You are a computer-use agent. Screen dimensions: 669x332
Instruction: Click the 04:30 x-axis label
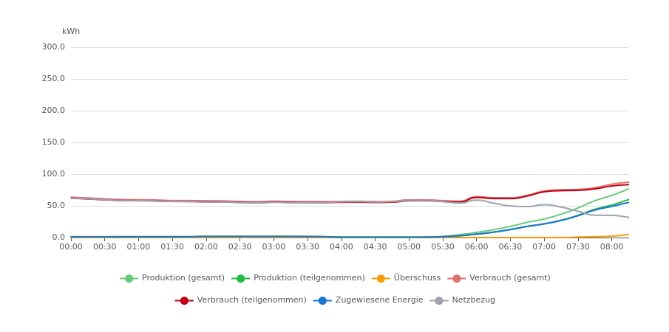[x=375, y=247]
